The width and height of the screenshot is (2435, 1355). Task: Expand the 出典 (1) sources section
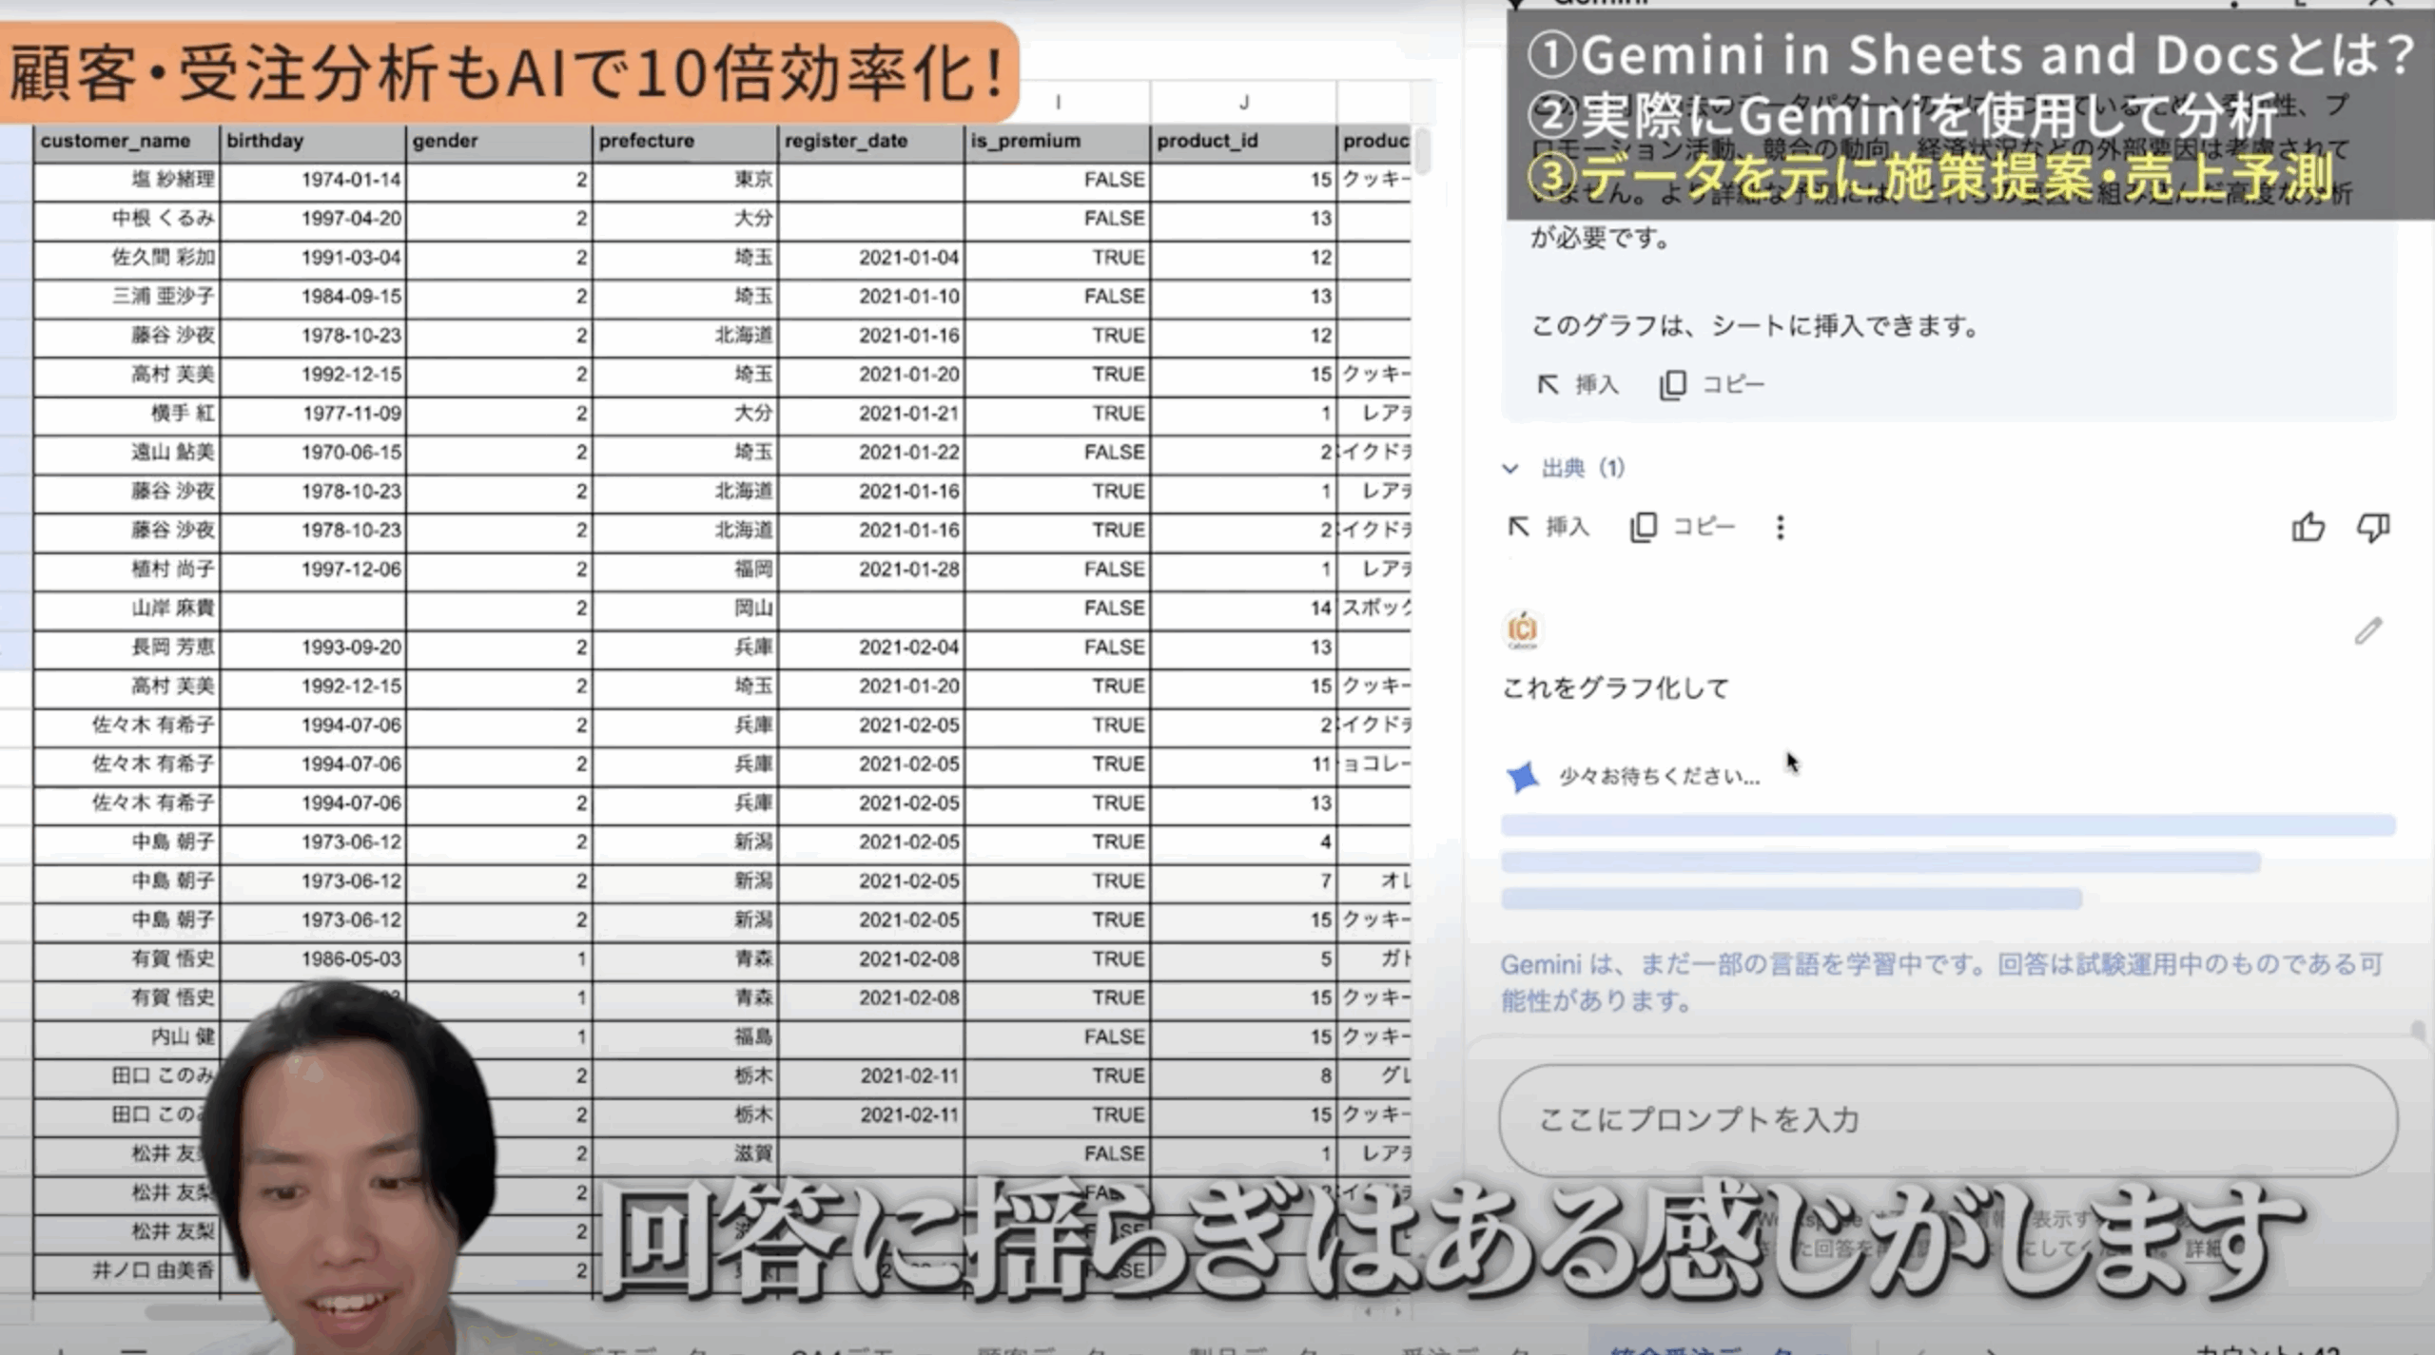pyautogui.click(x=1563, y=468)
